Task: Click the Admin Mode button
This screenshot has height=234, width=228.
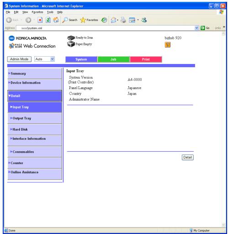Action: pos(19,59)
